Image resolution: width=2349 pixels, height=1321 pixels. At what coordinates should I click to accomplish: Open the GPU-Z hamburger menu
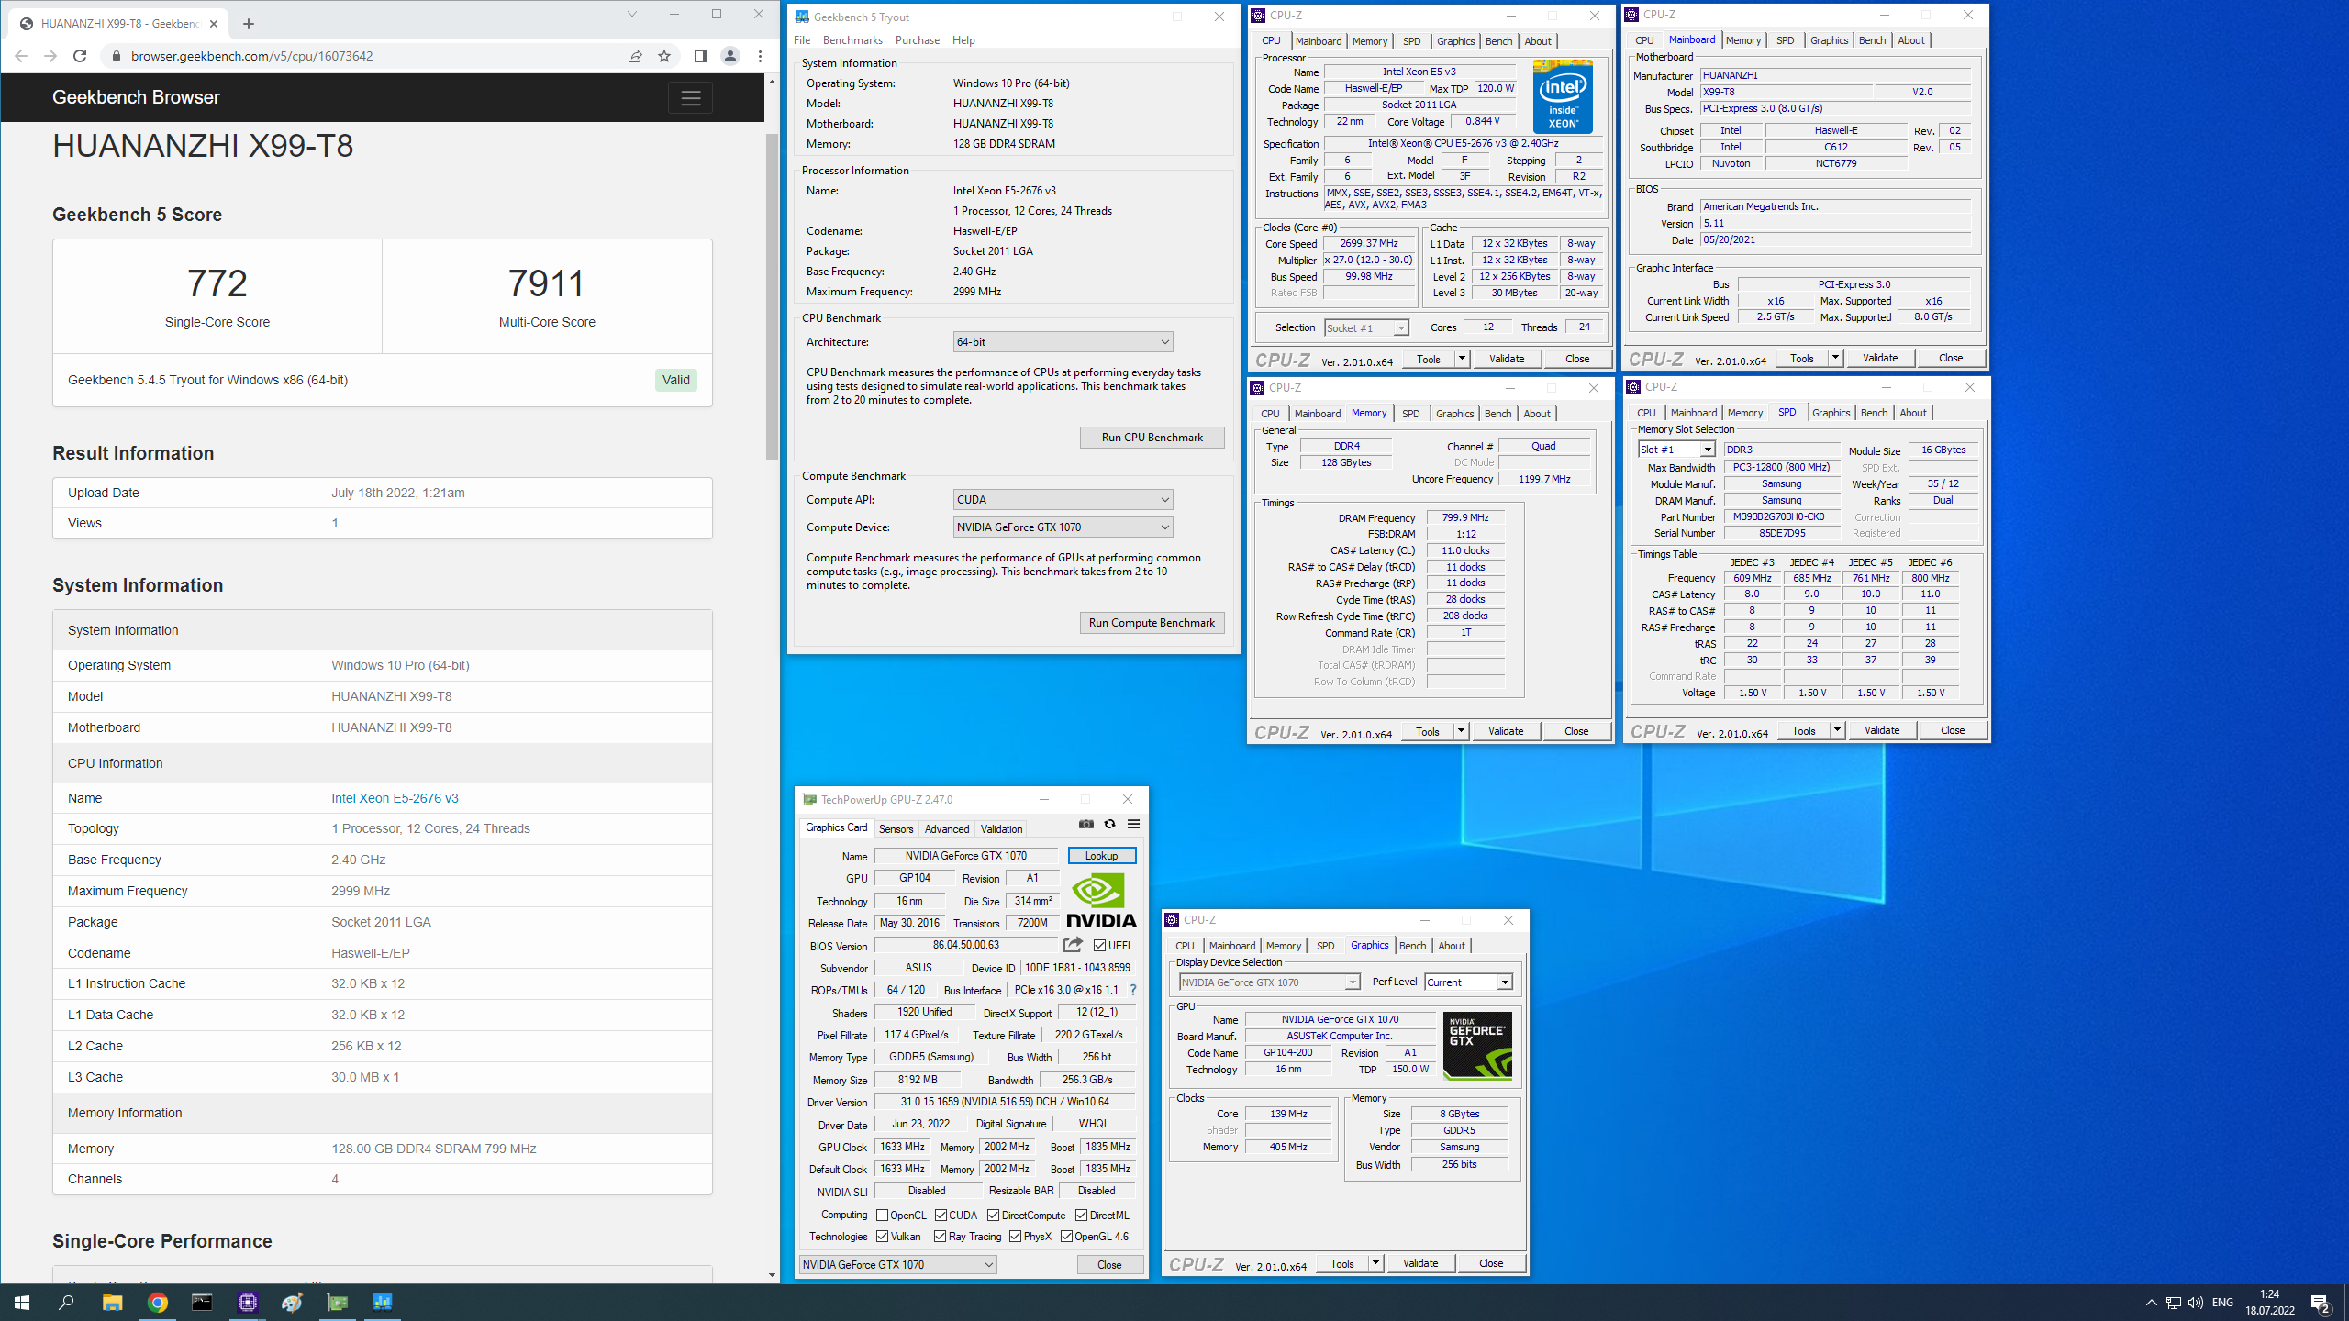[x=1133, y=824]
